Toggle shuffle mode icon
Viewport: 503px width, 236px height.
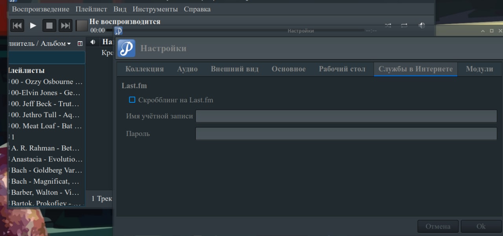tap(388, 25)
